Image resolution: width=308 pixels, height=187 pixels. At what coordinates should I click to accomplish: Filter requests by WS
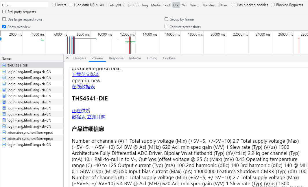185,5
